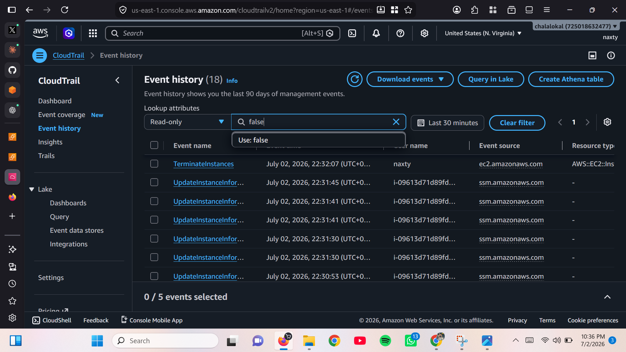This screenshot has width=626, height=352.
Task: Tick the checkbox for the 22:30:53 event
Action: pyautogui.click(x=154, y=276)
